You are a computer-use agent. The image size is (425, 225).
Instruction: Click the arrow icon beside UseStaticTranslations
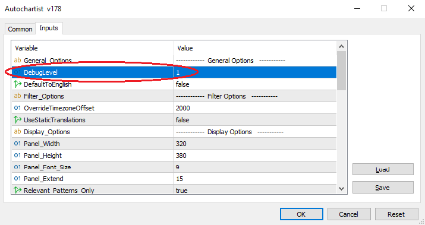18,120
